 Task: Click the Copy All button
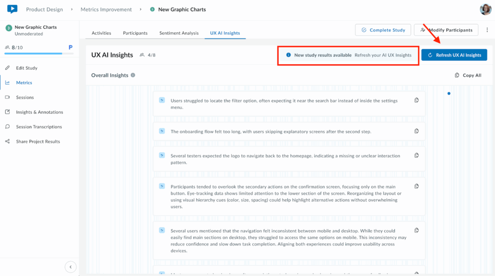[x=468, y=75]
